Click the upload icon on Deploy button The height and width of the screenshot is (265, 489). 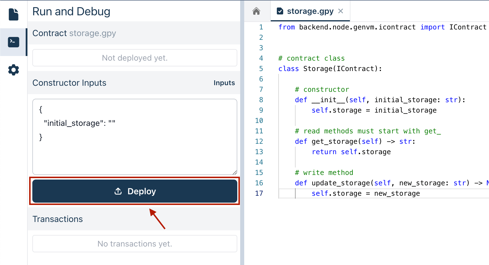click(x=118, y=191)
